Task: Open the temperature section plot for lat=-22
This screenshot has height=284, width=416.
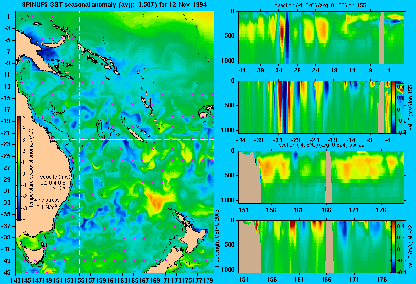Action: pyautogui.click(x=321, y=177)
